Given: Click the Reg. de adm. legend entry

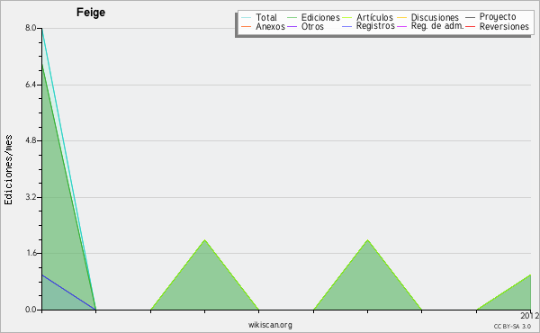Looking at the screenshot, I should [x=437, y=26].
